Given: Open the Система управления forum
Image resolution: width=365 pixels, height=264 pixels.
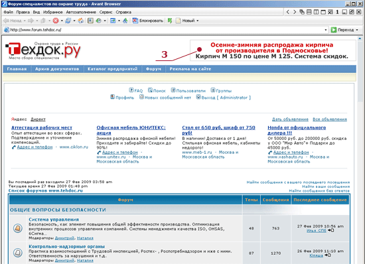Looking at the screenshot, I should [x=54, y=220].
